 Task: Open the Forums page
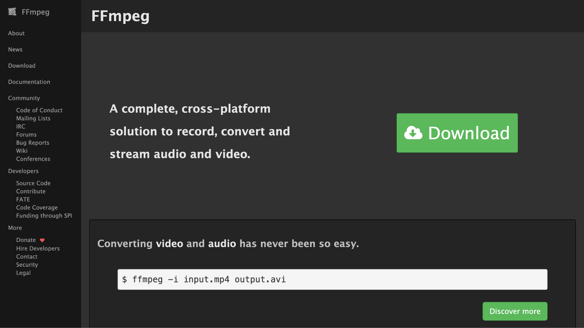27,134
